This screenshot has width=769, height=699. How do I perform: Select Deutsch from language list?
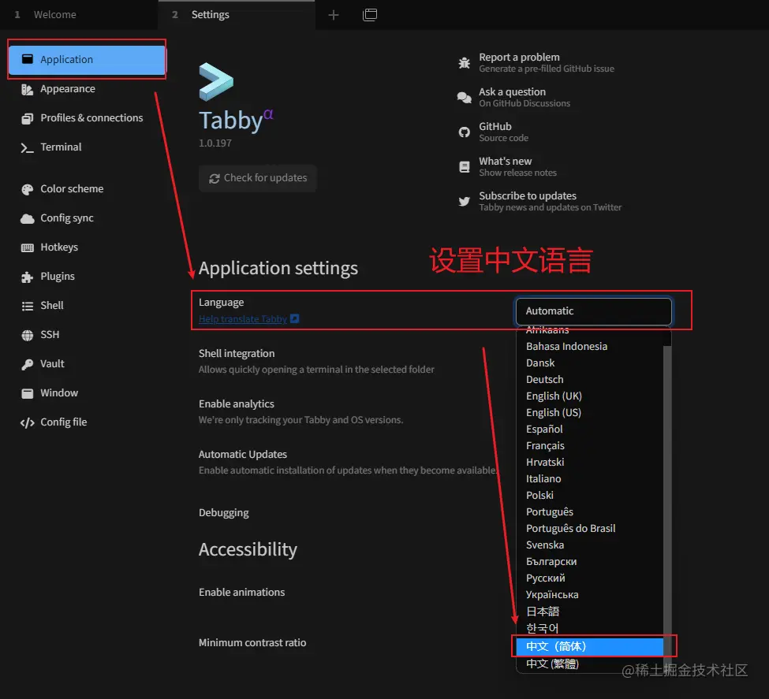(x=589, y=380)
